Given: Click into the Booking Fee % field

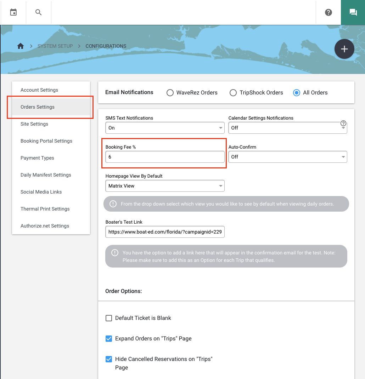Looking at the screenshot, I should point(165,157).
